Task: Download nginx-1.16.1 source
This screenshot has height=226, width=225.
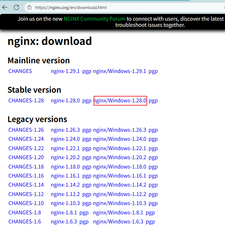Action: click(65, 176)
